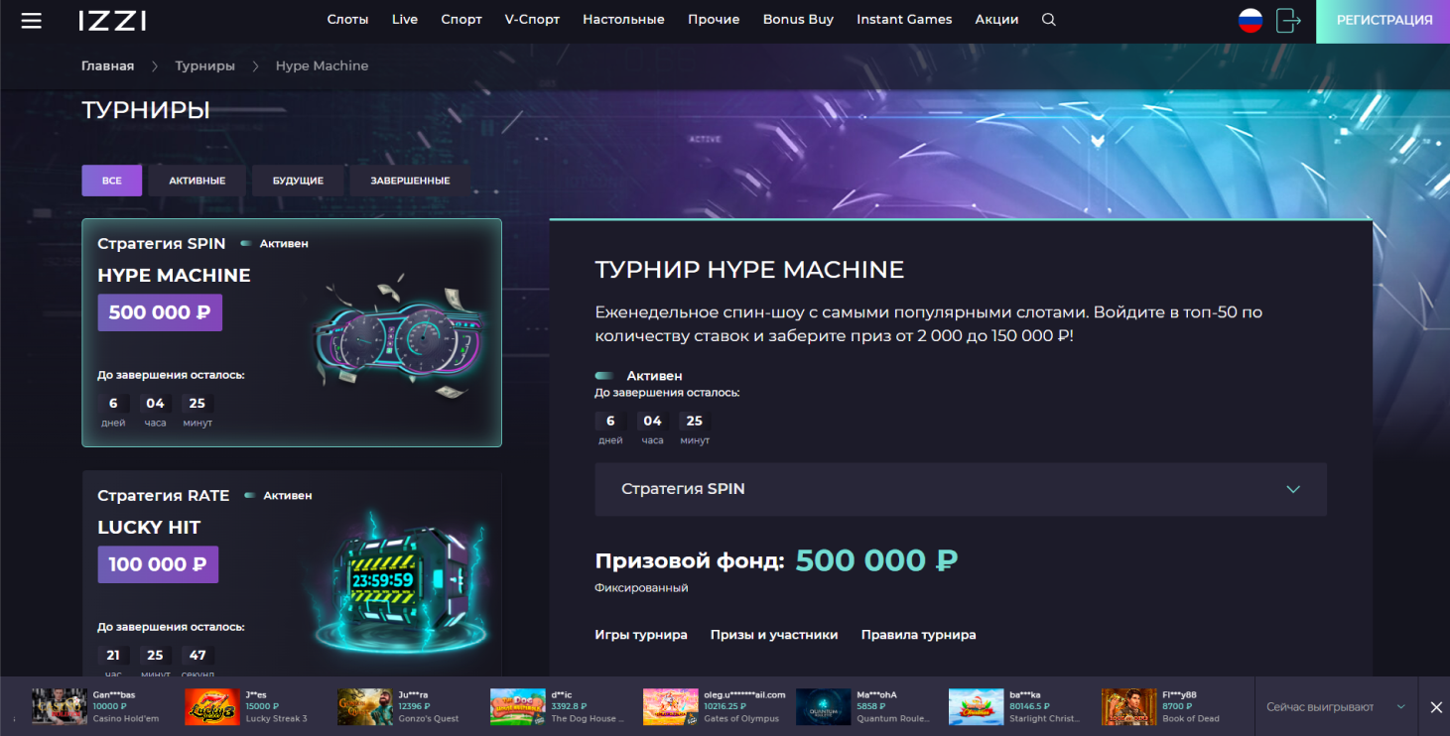
Task: Change language via Russian flag icon
Action: point(1251,20)
